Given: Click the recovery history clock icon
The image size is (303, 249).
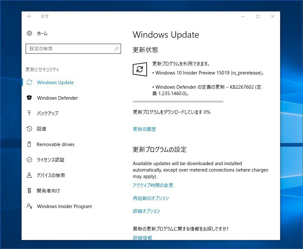Looking at the screenshot, I should pyautogui.click(x=29, y=129).
